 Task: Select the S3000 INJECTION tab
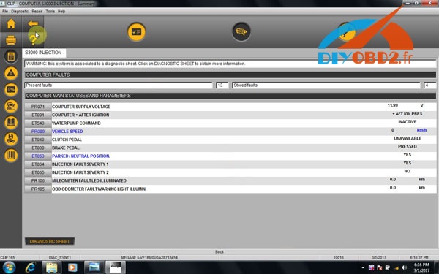(x=44, y=53)
